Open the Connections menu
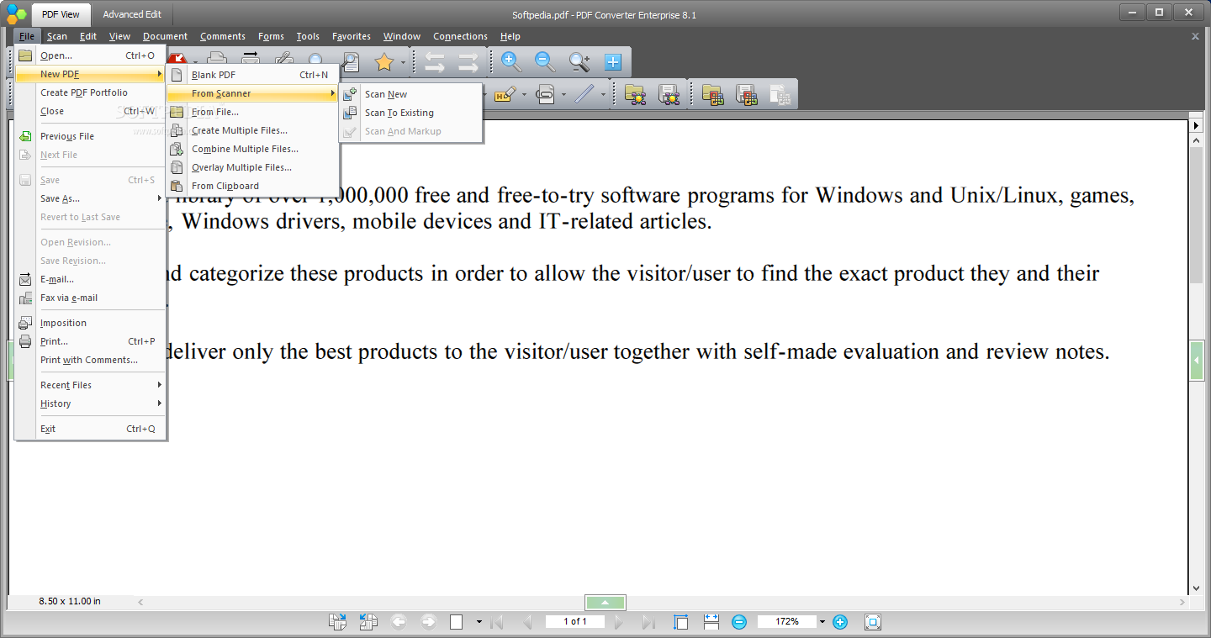This screenshot has width=1211, height=638. click(460, 36)
